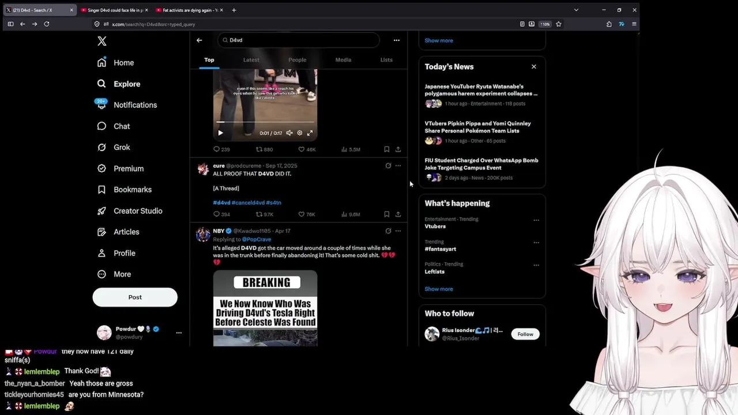
Task: Open FIU Student Charged news story
Action: tap(482, 170)
